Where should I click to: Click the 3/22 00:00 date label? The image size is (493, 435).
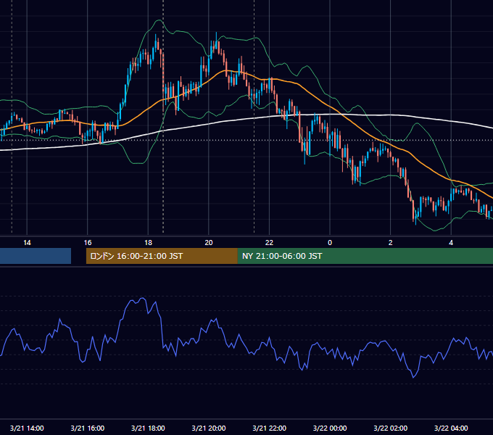tap(330, 428)
